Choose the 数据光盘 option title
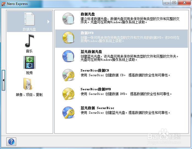This screenshot has height=149, width=192. click(x=88, y=14)
